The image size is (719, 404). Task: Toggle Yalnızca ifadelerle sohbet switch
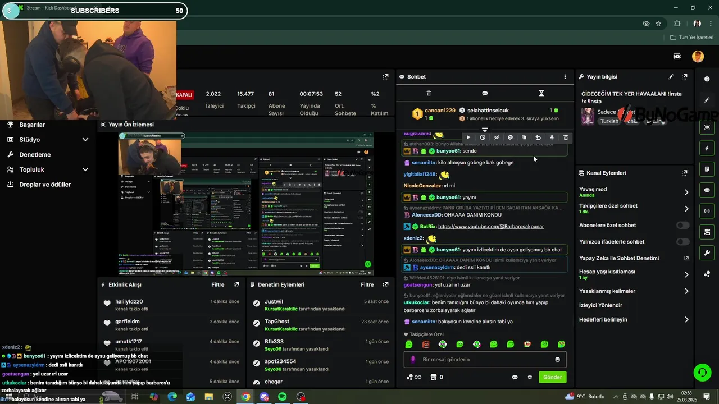pyautogui.click(x=682, y=241)
